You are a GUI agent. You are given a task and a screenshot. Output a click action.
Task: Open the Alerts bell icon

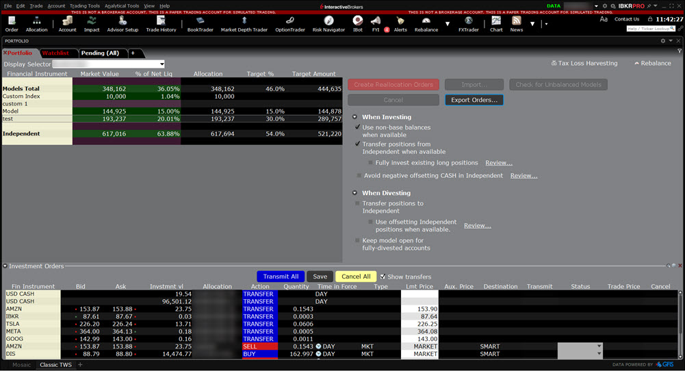(400, 23)
